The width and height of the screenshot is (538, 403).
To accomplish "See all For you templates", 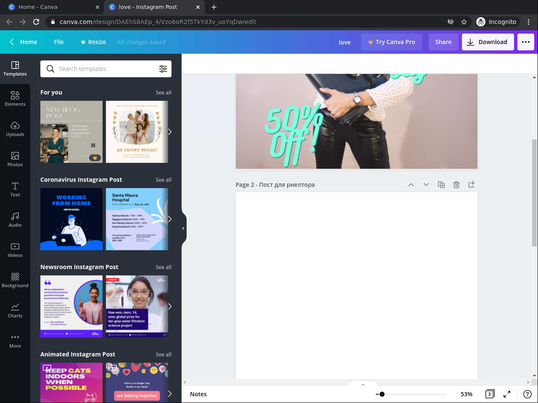I will click(x=164, y=92).
